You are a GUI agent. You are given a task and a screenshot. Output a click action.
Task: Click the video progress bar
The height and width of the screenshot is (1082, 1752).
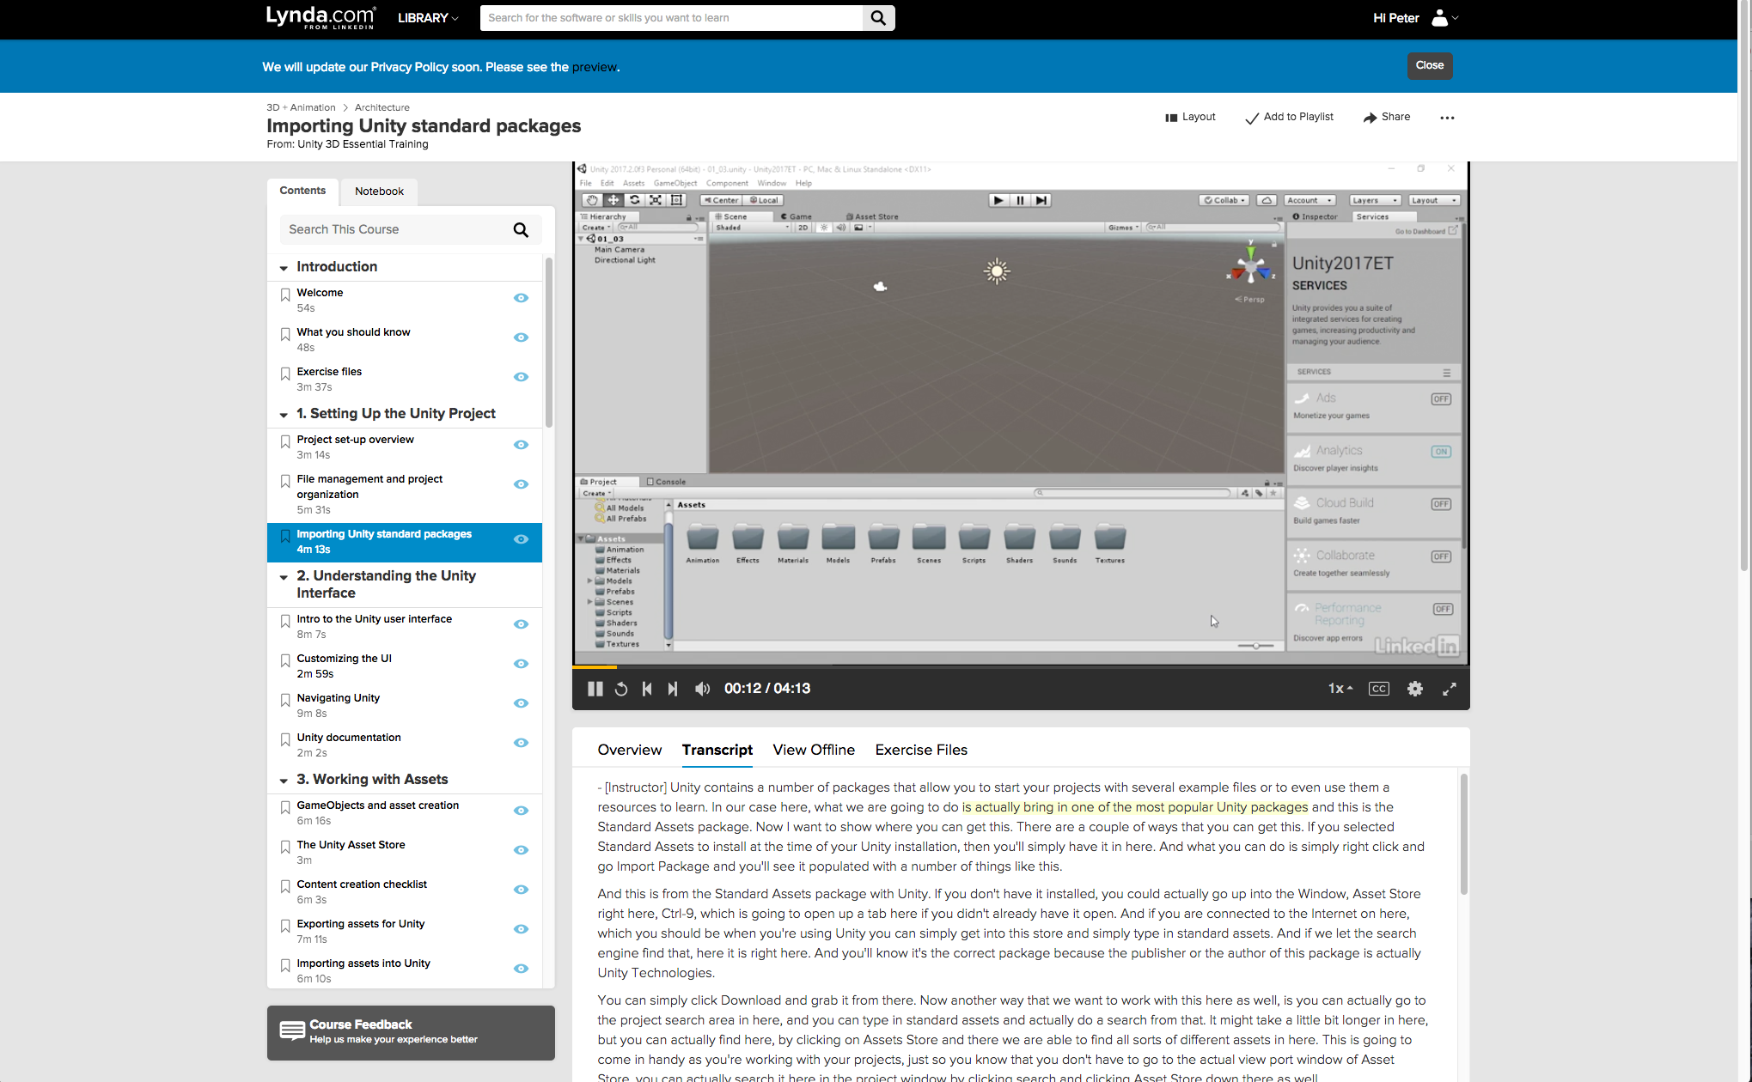[1021, 666]
